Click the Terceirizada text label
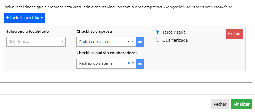Viewport: 255px width, 112px height. click(x=174, y=32)
